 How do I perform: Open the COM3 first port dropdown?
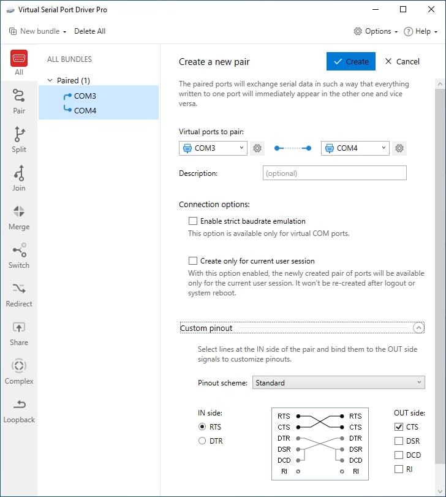click(213, 148)
